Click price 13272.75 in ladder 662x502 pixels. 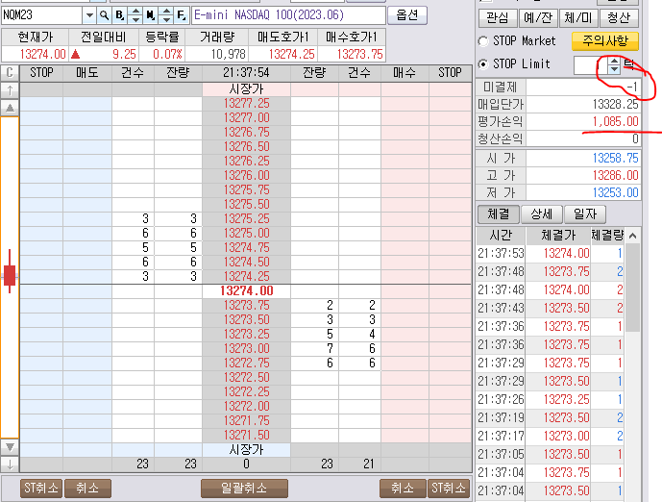[246, 363]
